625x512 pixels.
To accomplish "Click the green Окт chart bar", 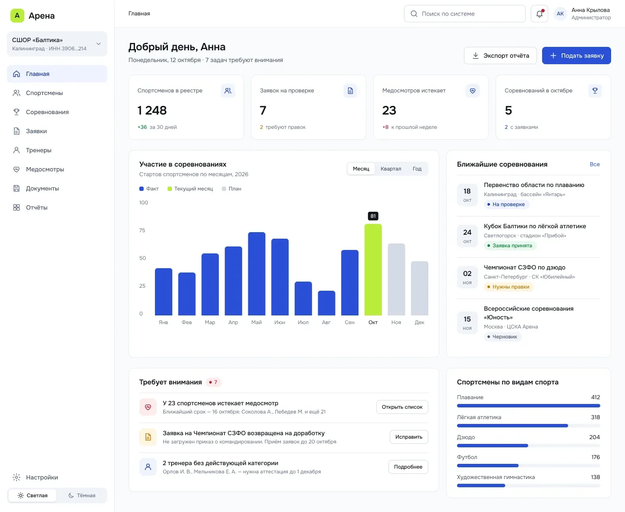I will [x=373, y=269].
